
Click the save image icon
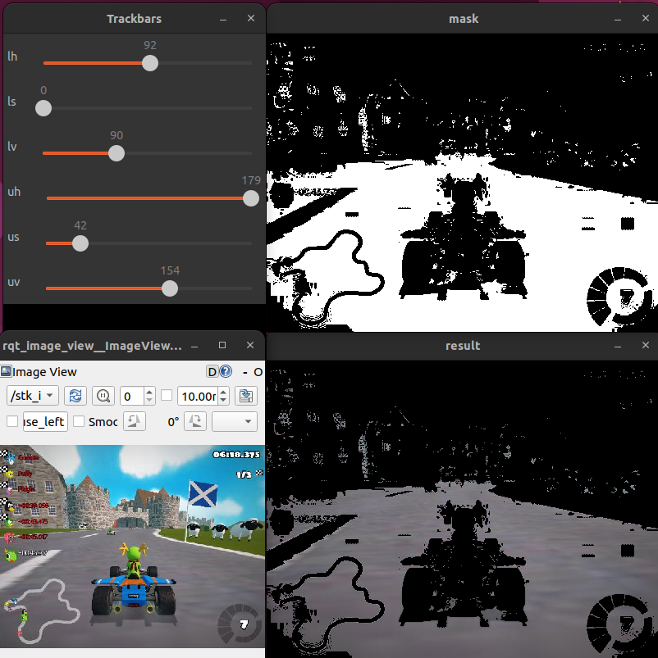[245, 396]
